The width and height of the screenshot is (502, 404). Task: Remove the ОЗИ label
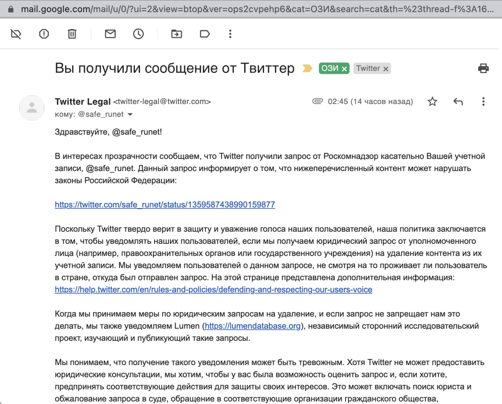344,69
